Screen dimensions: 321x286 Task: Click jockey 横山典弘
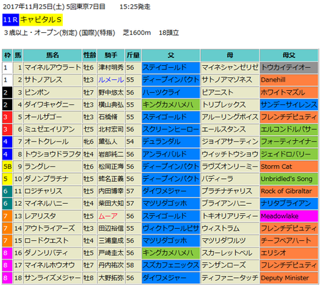point(111,104)
